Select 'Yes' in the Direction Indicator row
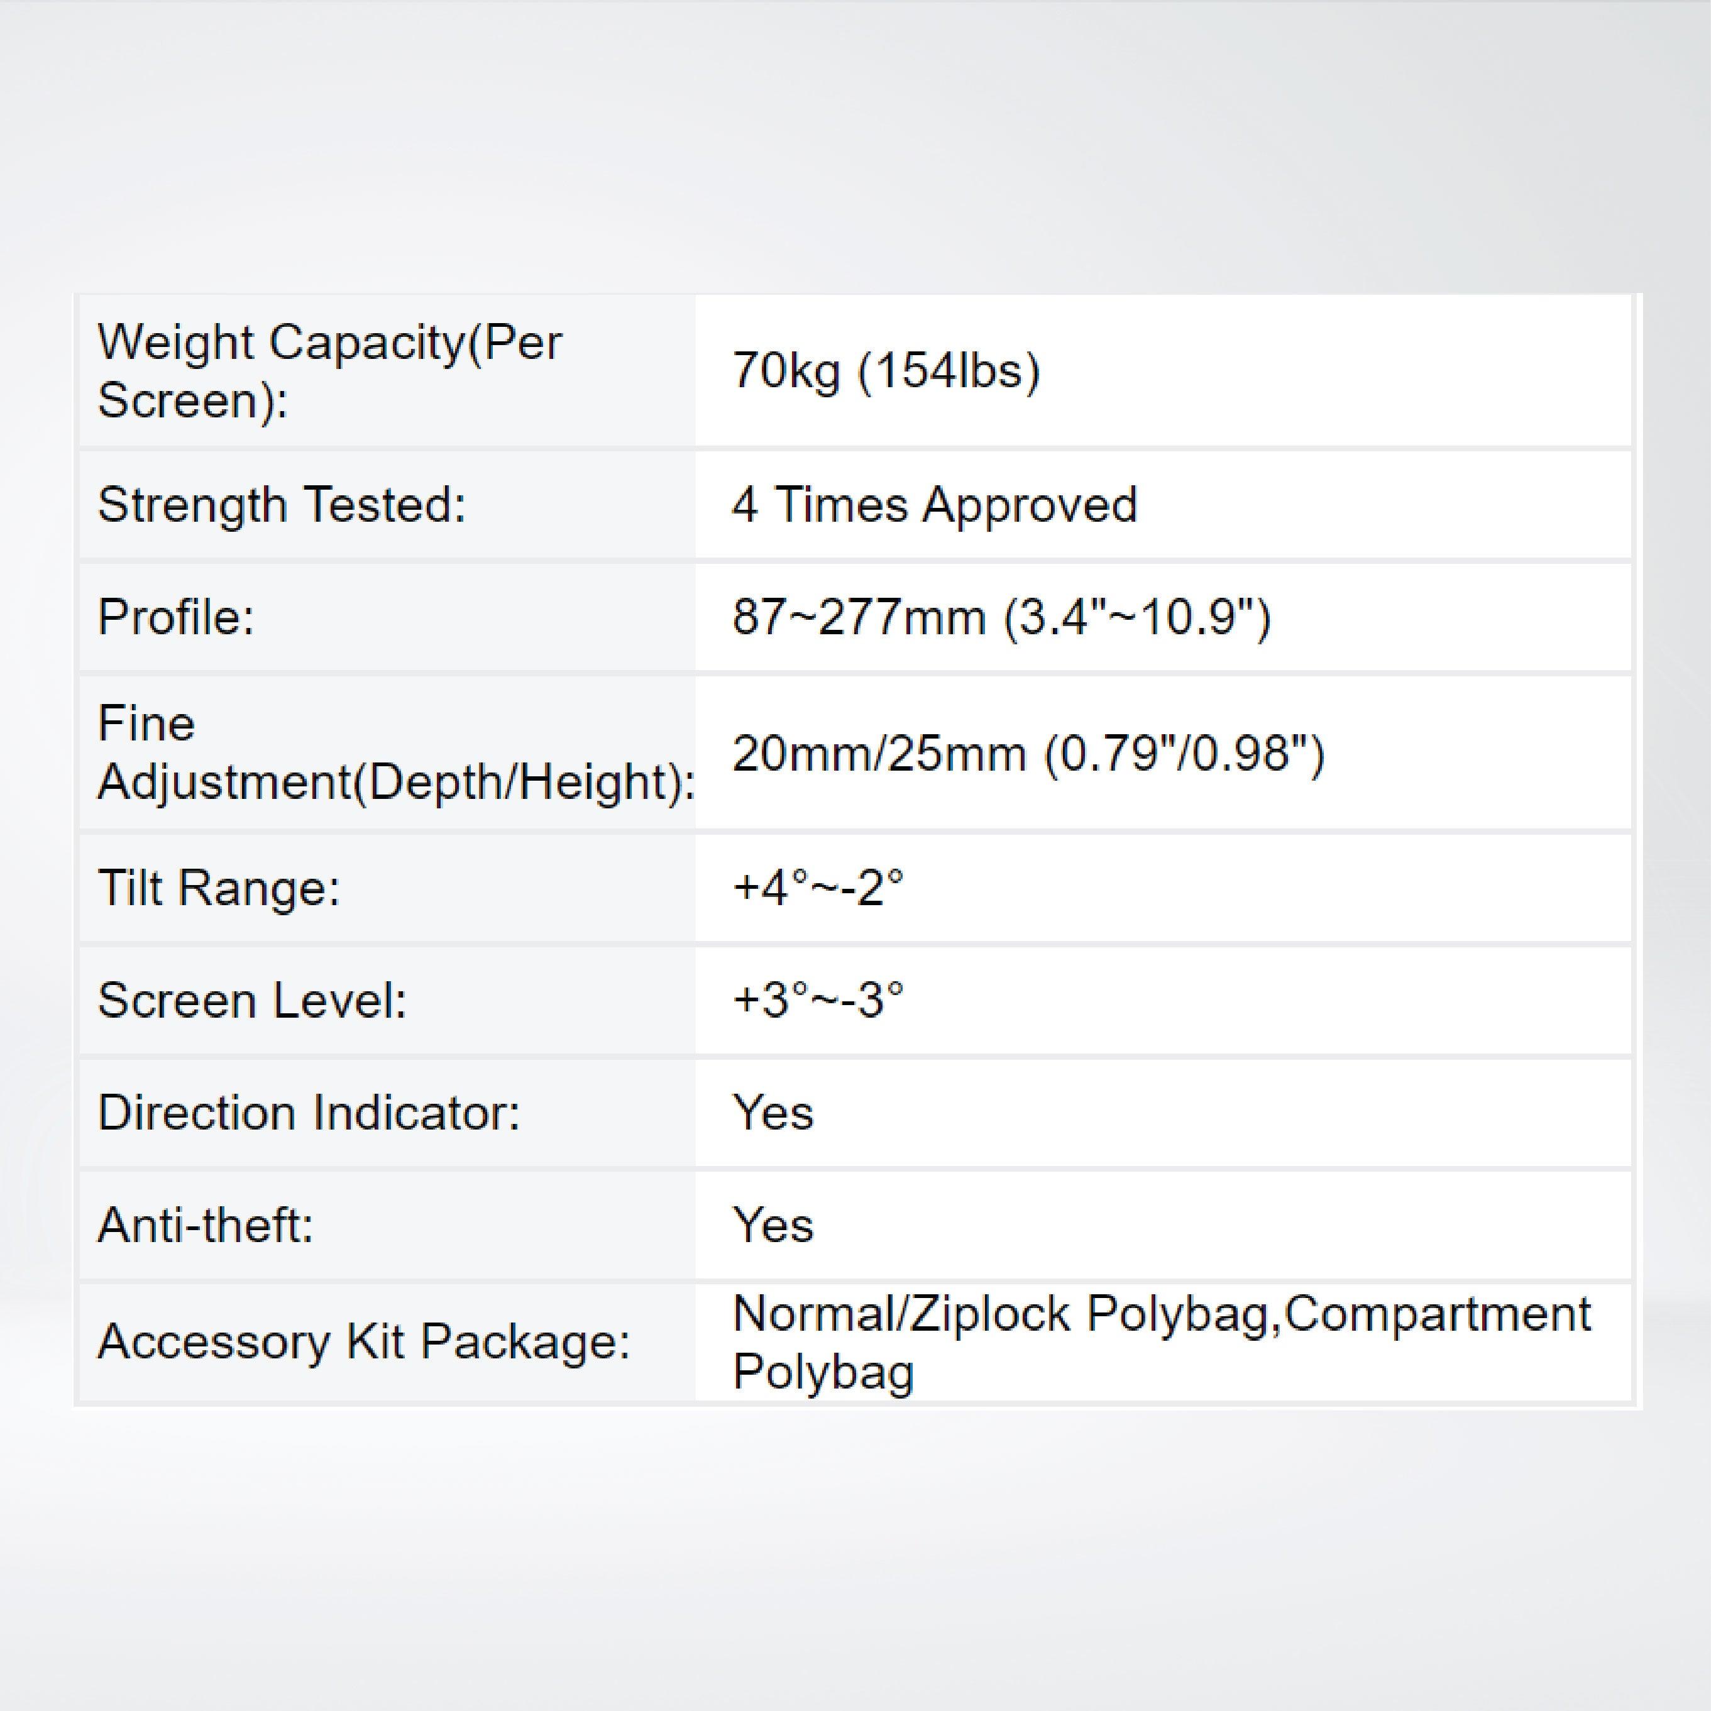 click(773, 1113)
